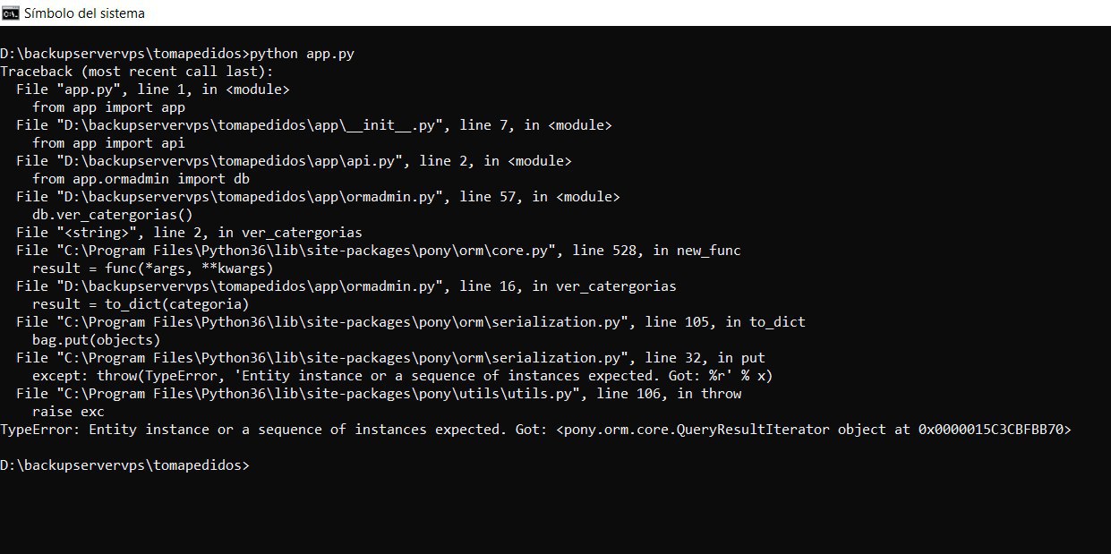This screenshot has width=1111, height=554.
Task: Click the __init__.py file path line
Action: click(x=313, y=125)
